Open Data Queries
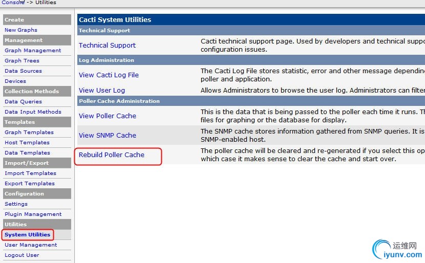 pyautogui.click(x=24, y=102)
